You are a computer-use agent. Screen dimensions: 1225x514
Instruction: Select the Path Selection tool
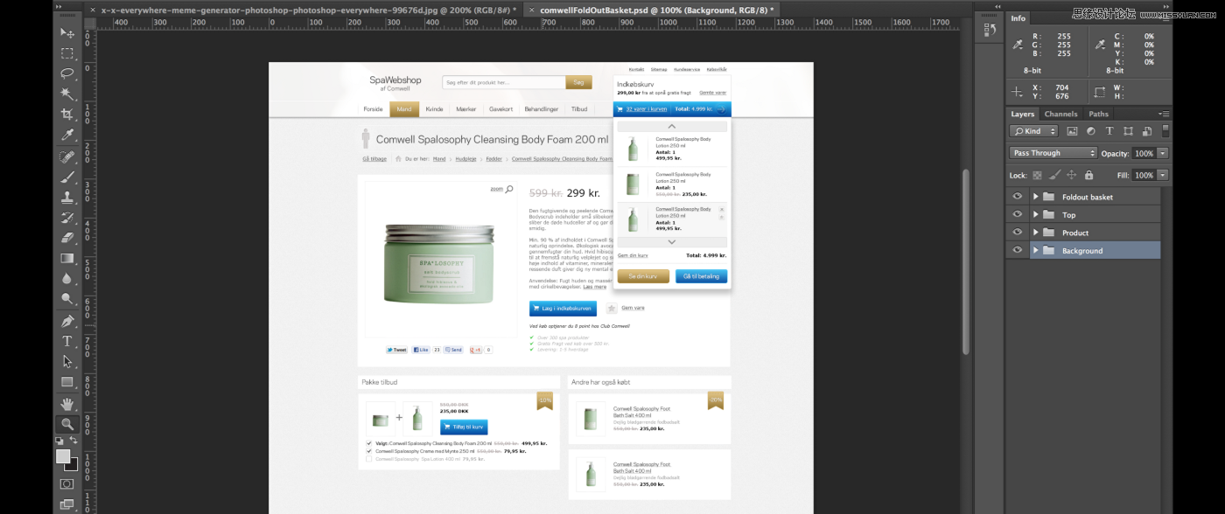coord(67,361)
